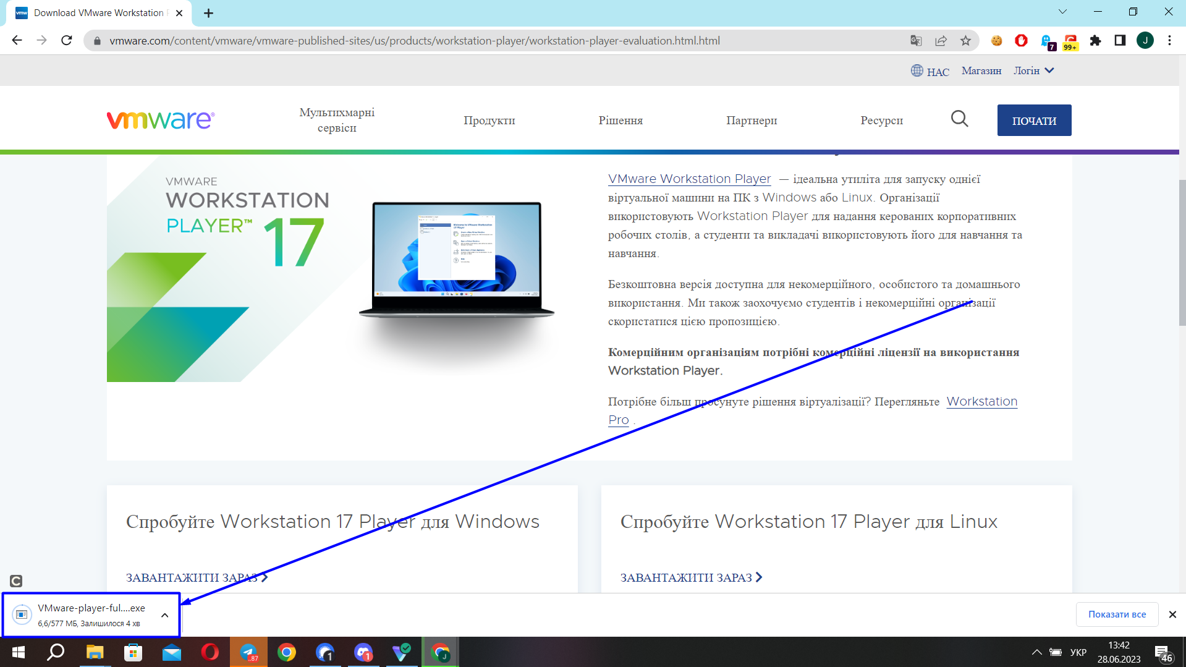Open File Explorer from taskbar
This screenshot has width=1186, height=667.
click(95, 652)
